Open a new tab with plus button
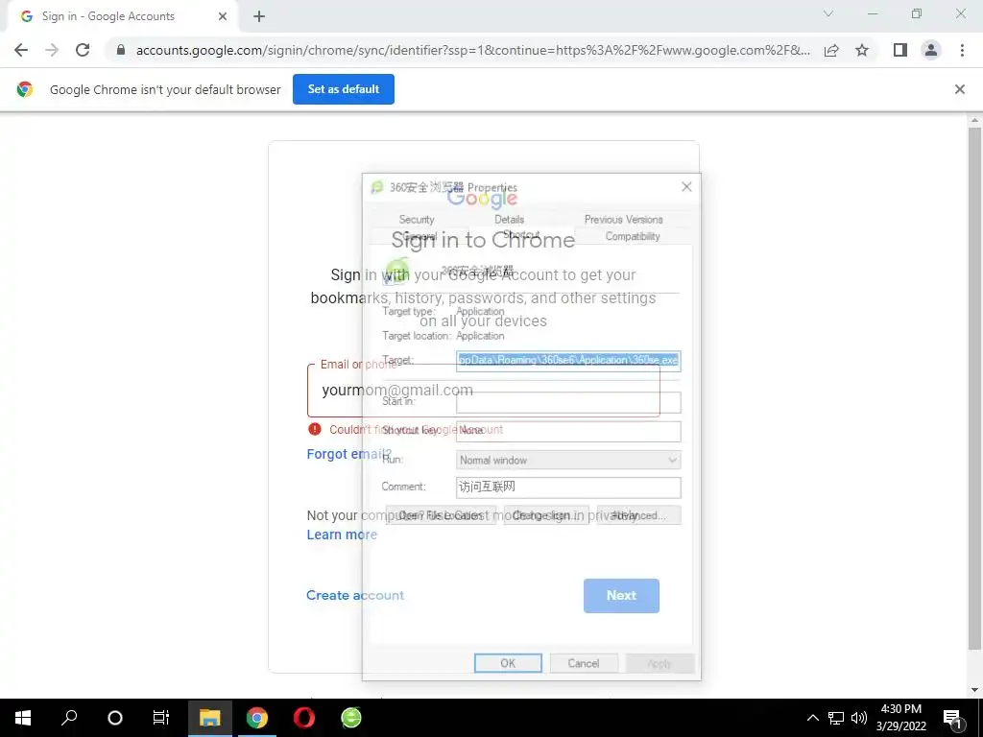The image size is (983, 737). point(259,16)
